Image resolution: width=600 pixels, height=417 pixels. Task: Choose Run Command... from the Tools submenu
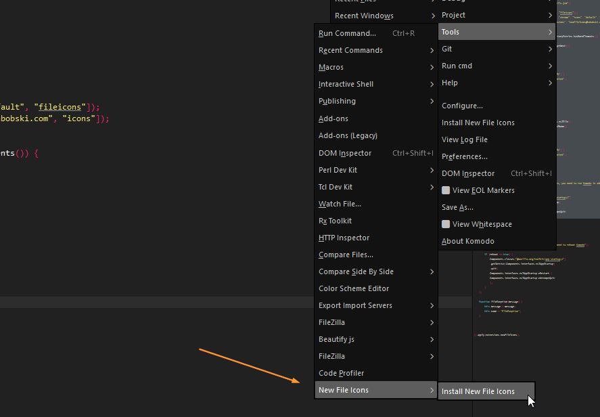[376, 33]
